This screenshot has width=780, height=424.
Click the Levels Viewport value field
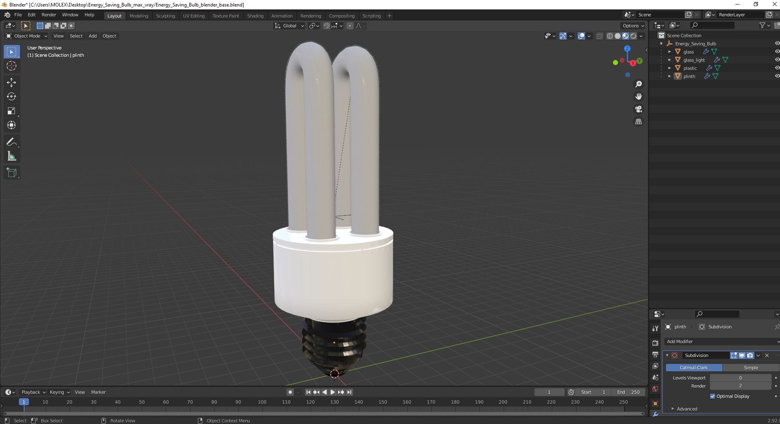[x=740, y=378]
